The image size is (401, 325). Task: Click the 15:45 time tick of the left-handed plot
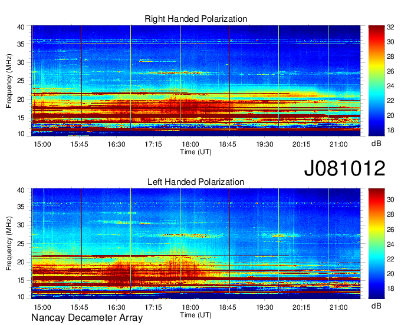(x=79, y=307)
